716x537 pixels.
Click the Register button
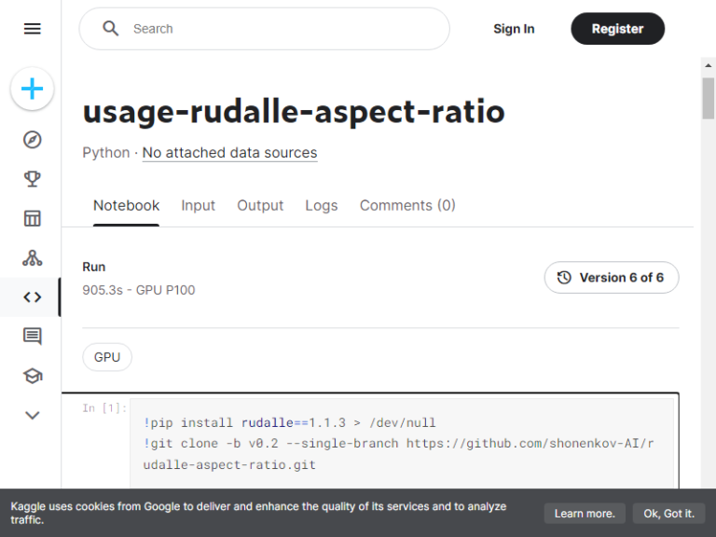(617, 29)
